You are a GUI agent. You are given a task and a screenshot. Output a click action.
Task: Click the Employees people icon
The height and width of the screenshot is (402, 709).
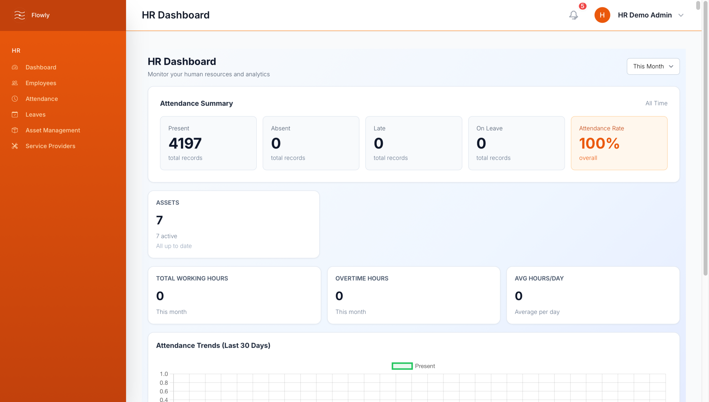click(x=15, y=83)
